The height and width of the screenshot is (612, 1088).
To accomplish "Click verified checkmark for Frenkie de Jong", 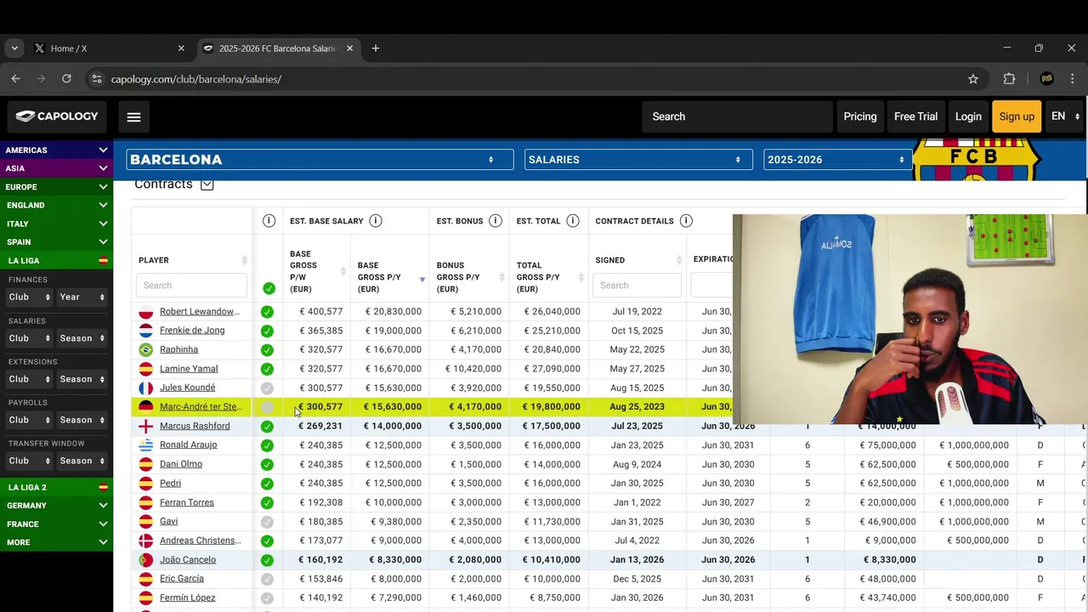I will tap(267, 331).
